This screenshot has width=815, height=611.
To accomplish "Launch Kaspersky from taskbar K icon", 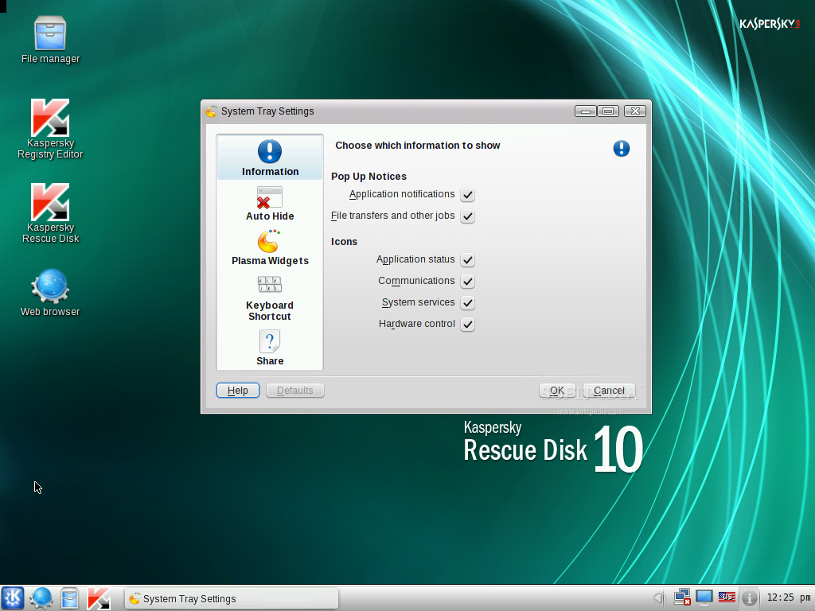I will point(98,598).
